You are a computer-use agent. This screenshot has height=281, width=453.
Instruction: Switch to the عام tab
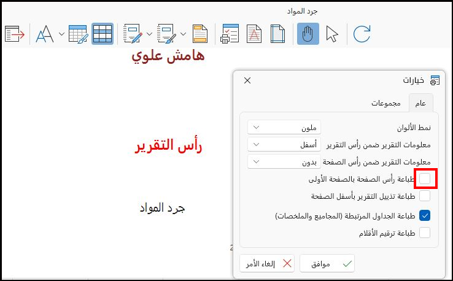tap(420, 103)
